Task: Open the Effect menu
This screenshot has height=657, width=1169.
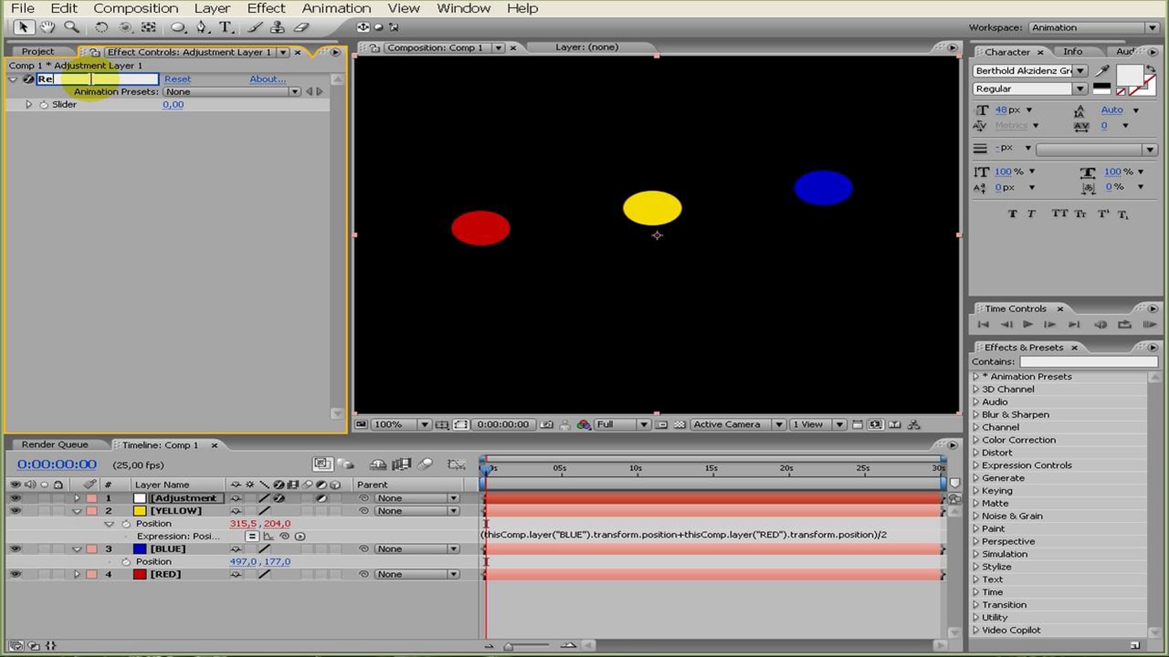Action: point(266,8)
